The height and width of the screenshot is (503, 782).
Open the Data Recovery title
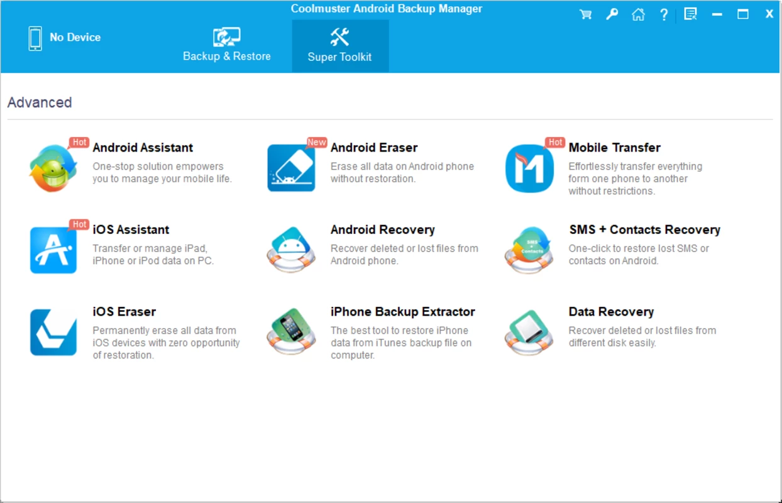pos(611,312)
